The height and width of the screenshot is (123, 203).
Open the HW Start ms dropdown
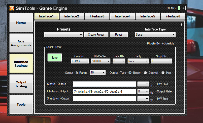coord(143,84)
